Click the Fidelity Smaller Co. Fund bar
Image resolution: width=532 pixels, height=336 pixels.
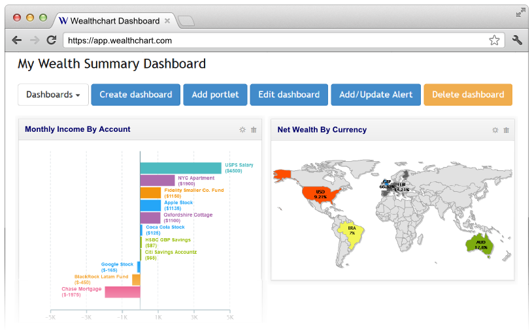click(x=150, y=192)
